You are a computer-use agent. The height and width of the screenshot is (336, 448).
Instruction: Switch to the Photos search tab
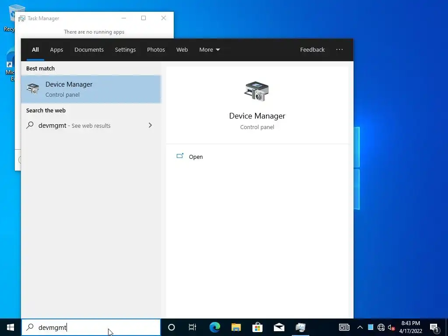[x=156, y=49]
